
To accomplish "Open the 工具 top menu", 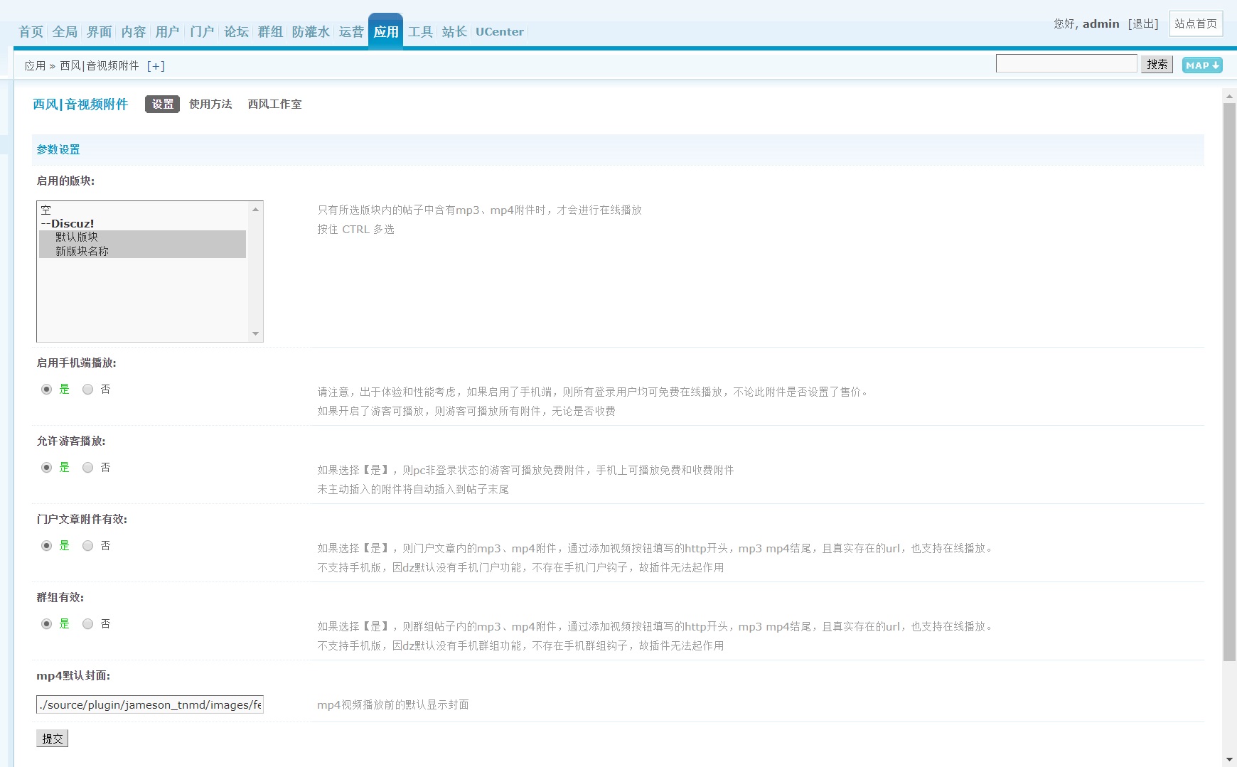I will point(420,32).
